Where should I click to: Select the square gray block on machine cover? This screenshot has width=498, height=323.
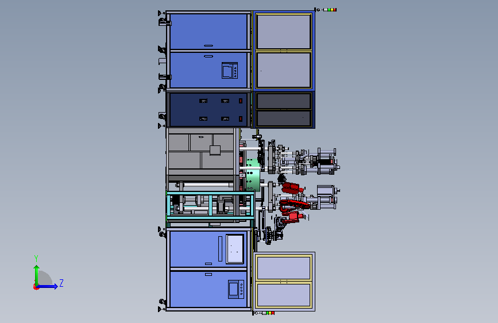(x=215, y=150)
